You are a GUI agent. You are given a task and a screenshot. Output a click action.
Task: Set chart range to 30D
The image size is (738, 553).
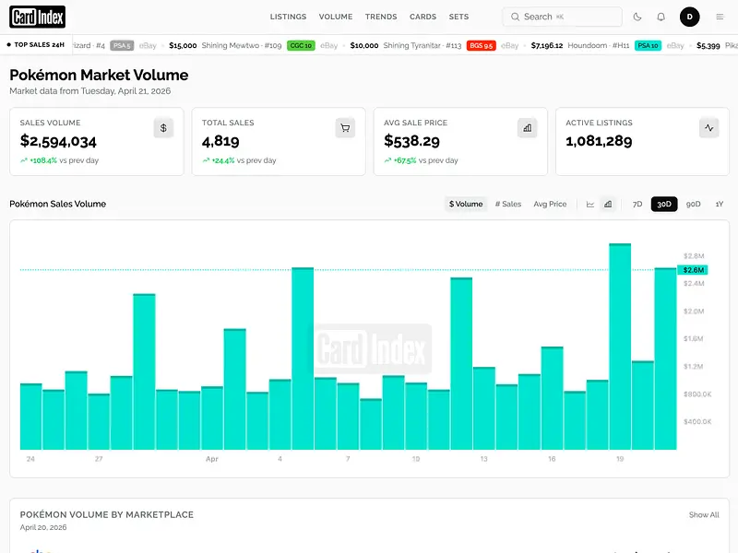pyautogui.click(x=664, y=204)
